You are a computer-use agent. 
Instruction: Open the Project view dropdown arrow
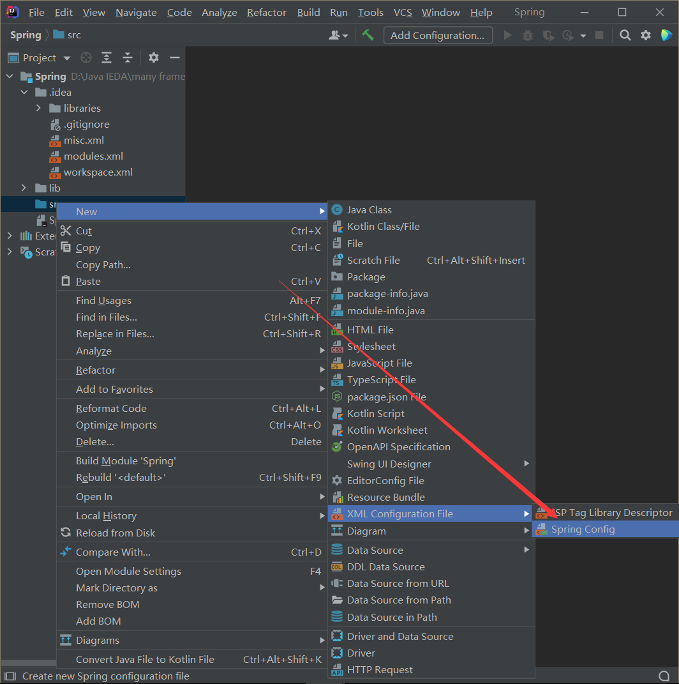(66, 58)
